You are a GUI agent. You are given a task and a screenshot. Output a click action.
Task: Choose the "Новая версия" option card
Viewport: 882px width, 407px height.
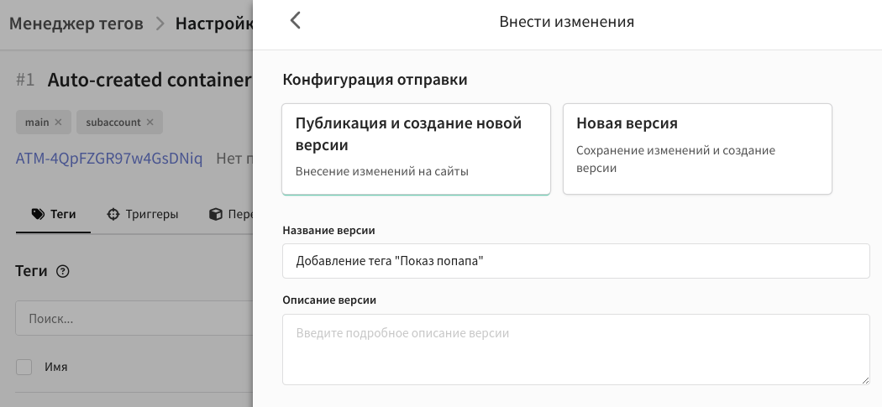696,149
